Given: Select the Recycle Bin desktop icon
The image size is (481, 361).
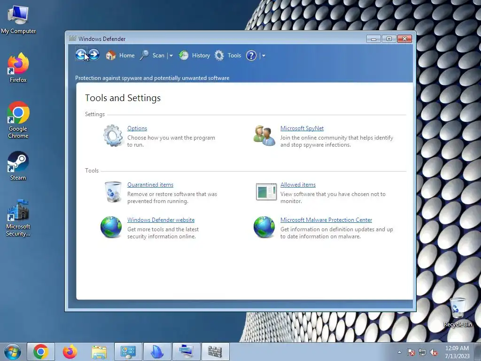Looking at the screenshot, I should [458, 312].
